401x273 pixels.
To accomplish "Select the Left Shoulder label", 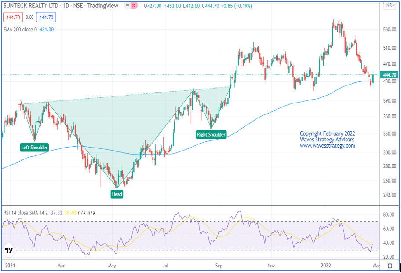I will (34, 147).
